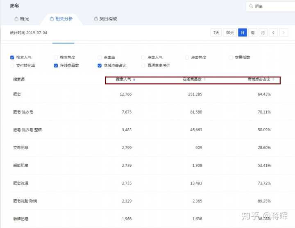Tick the 点击率 checkbox
The height and width of the screenshot is (228, 295).
click(100, 57)
